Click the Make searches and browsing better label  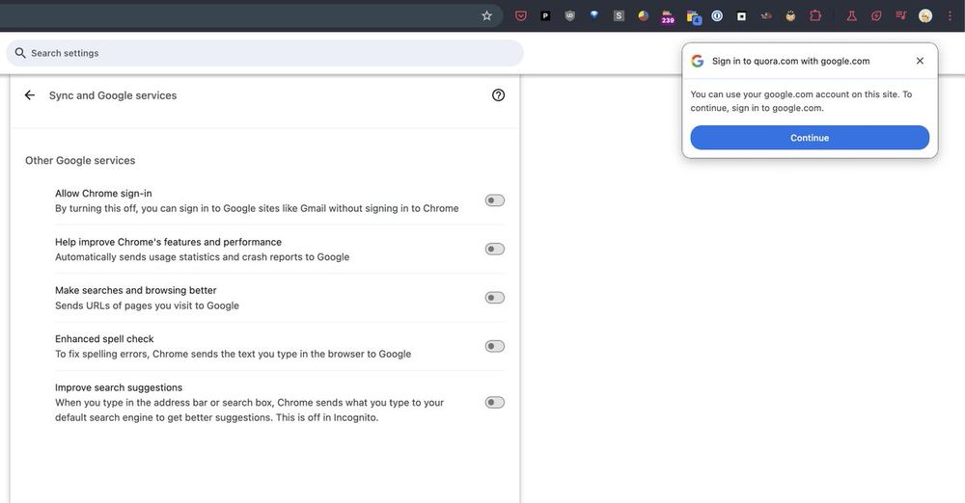(136, 290)
